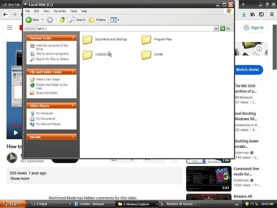
Task: Click the Watch demo ad button
Action: point(249,70)
